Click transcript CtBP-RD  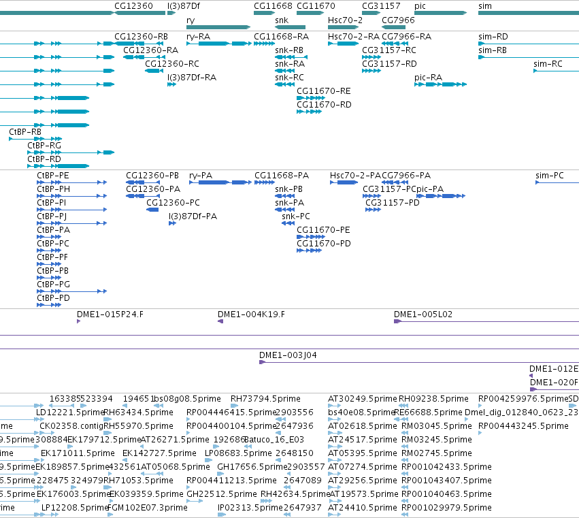[x=44, y=159]
